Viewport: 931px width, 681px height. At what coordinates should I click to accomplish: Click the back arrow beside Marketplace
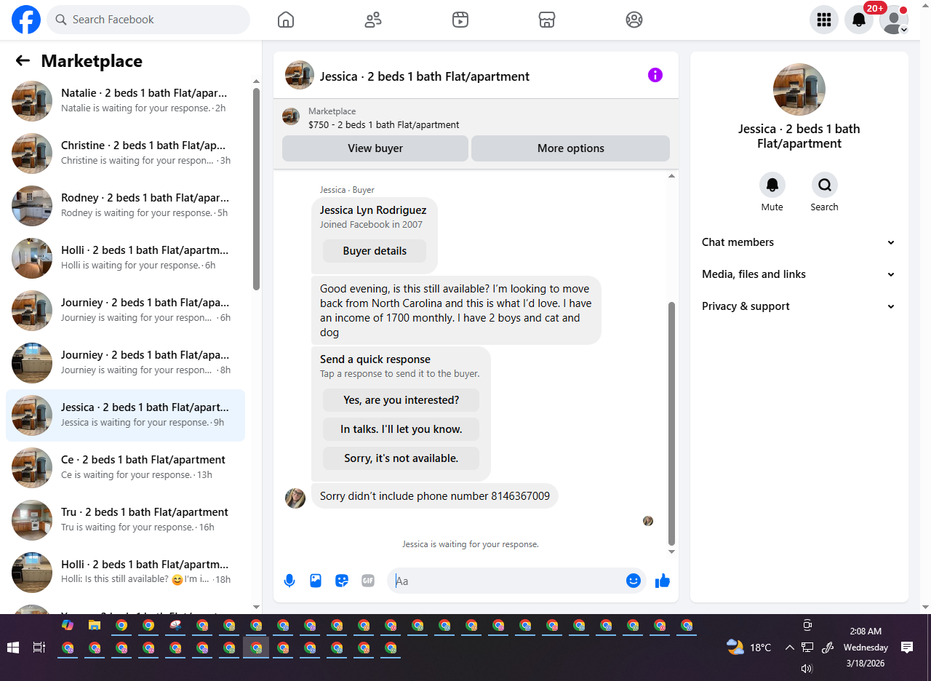coord(23,61)
